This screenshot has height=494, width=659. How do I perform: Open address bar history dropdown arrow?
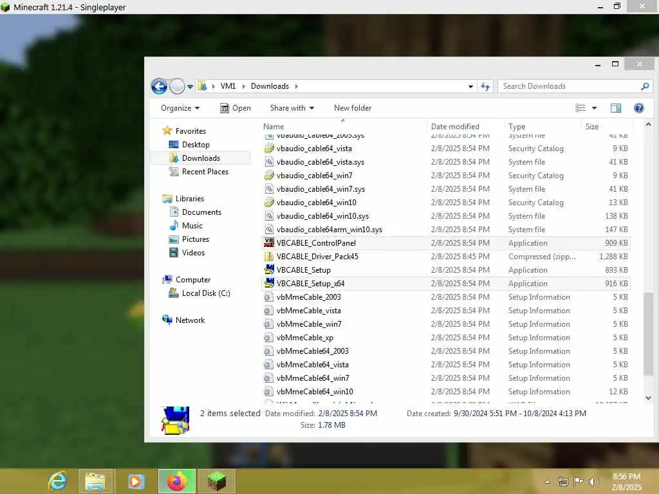(470, 87)
